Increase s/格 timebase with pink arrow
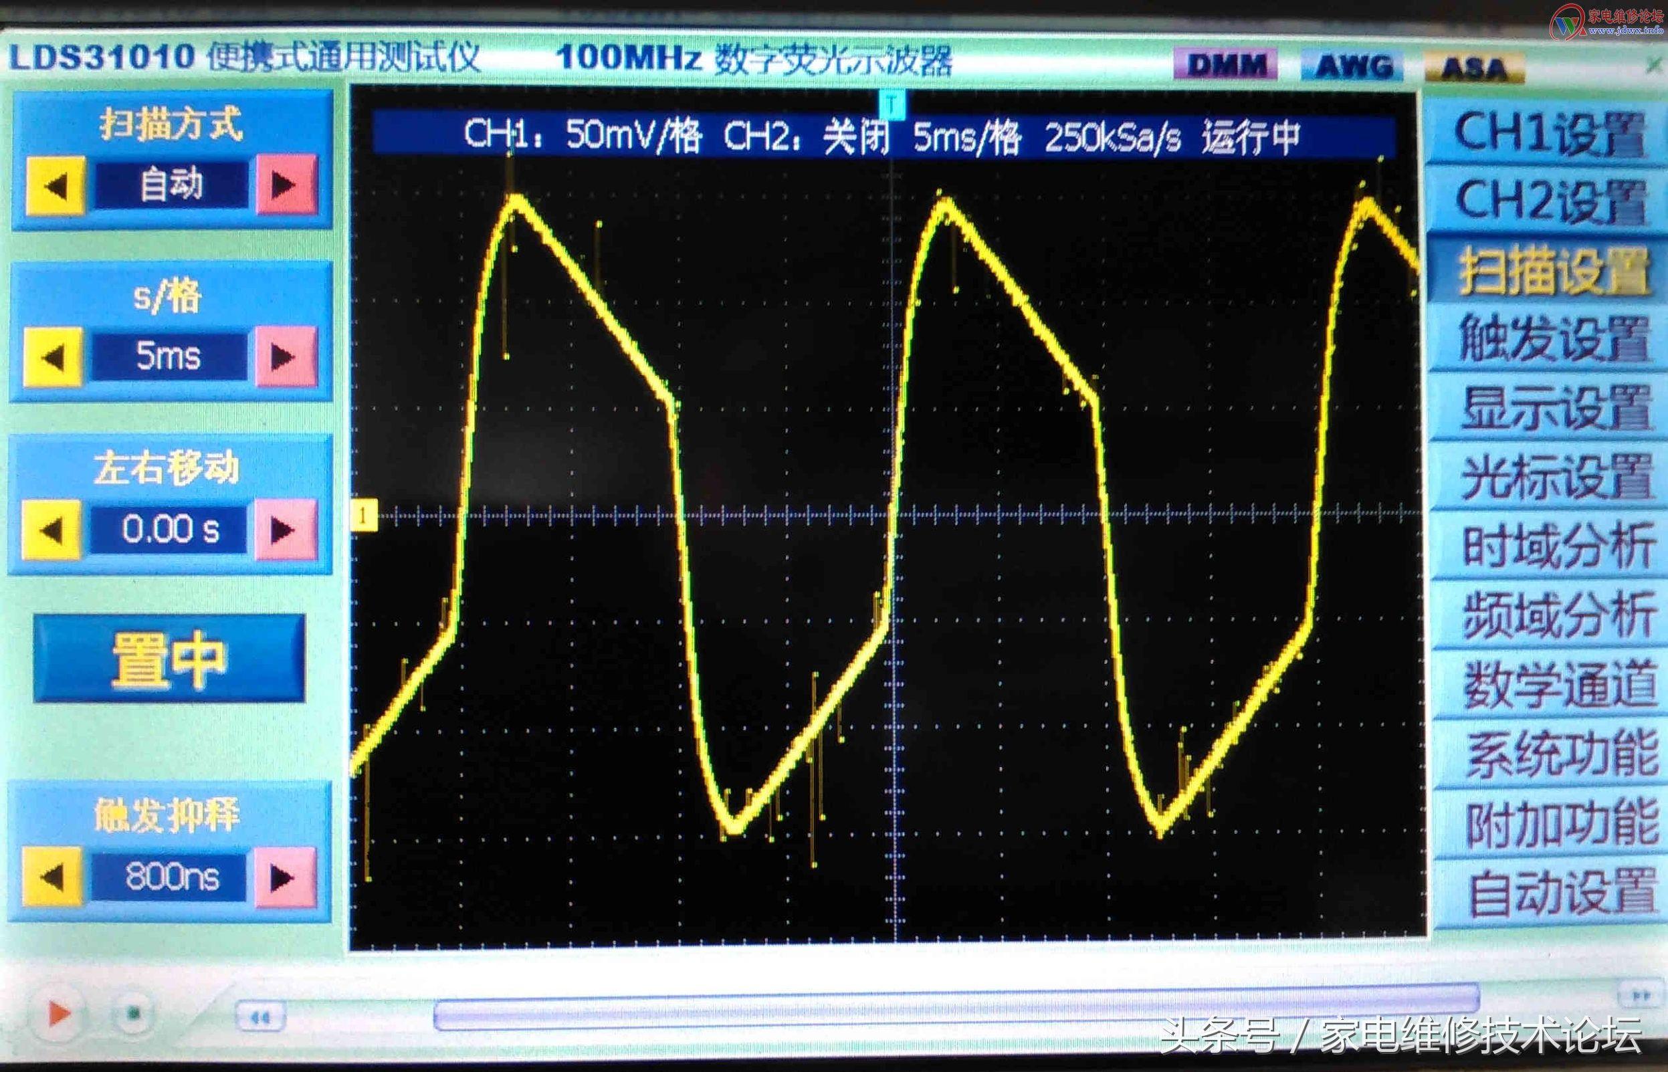Viewport: 1668px width, 1072px height. [x=286, y=357]
